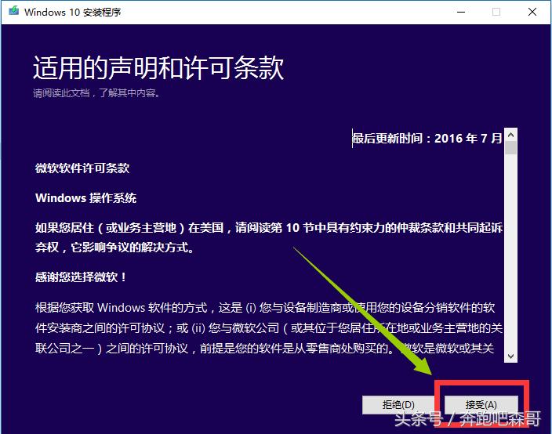Click the text 请阅读此文档，了解其中内容
This screenshot has height=434, width=552.
coord(96,93)
